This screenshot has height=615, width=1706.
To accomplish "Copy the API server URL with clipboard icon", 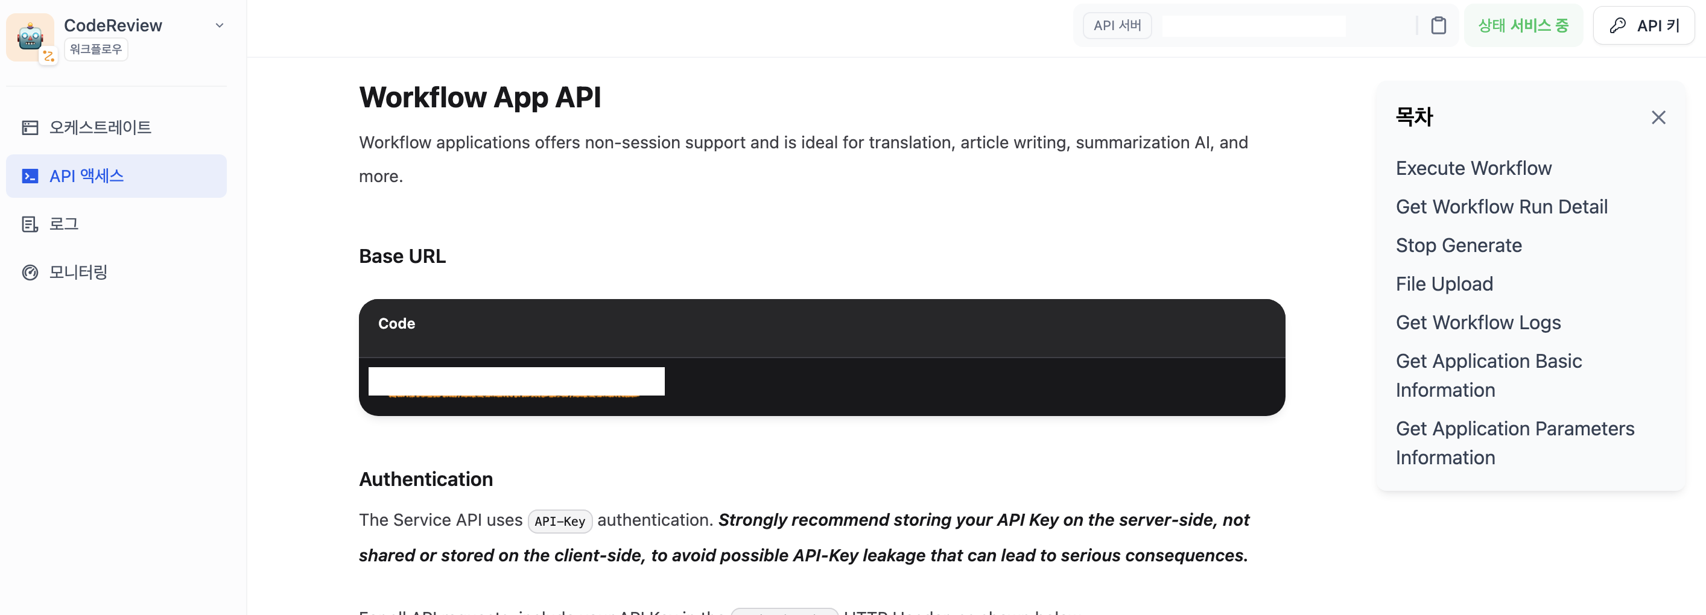I will 1438,25.
